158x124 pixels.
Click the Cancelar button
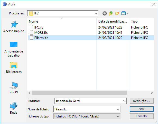[142, 116]
